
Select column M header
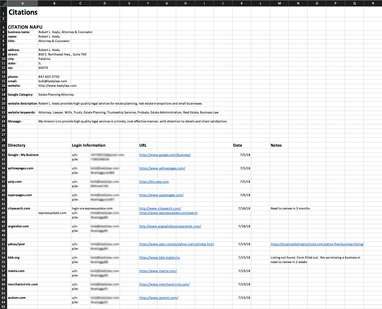(279, 3)
